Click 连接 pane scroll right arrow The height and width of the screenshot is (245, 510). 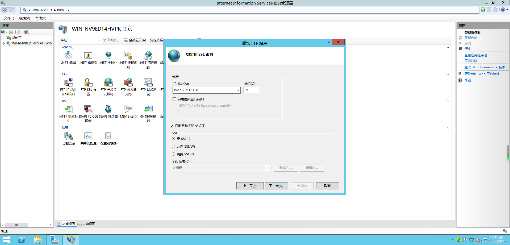coord(51,225)
